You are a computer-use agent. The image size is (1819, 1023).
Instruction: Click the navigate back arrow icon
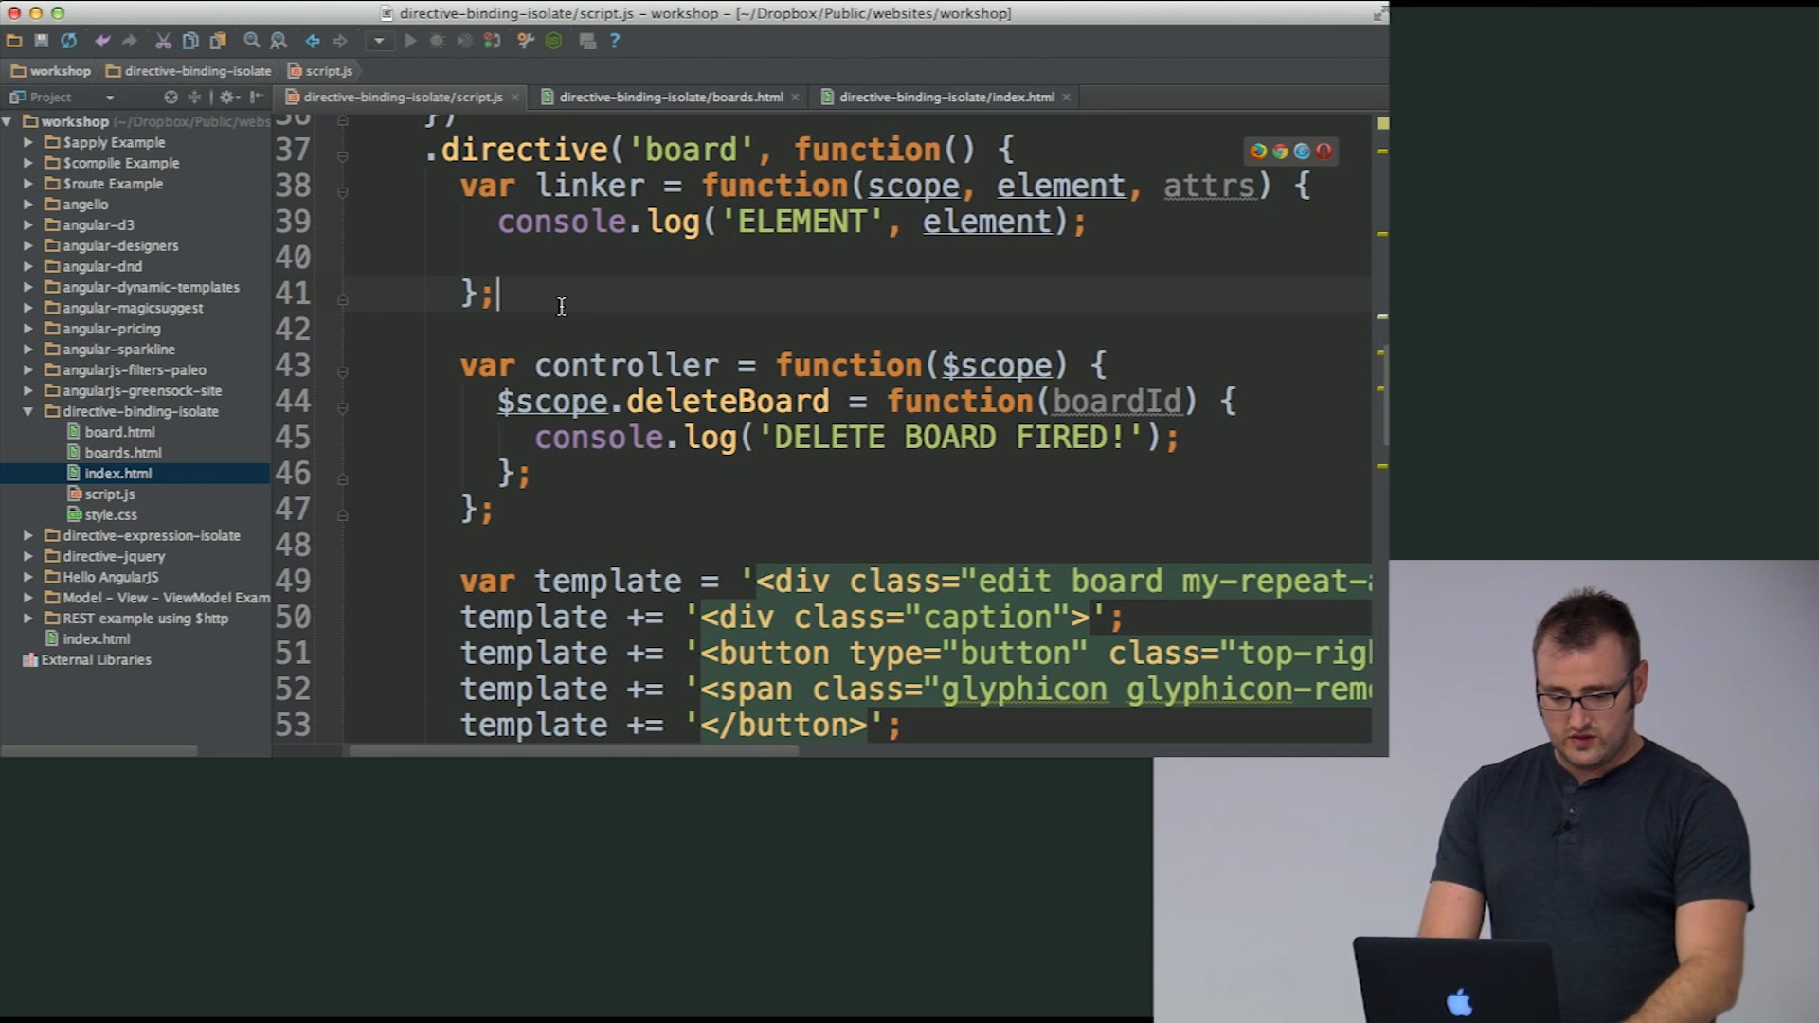tap(311, 42)
